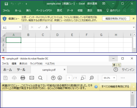
Task: Click the formula bar cancel X
Action: tap(32, 27)
